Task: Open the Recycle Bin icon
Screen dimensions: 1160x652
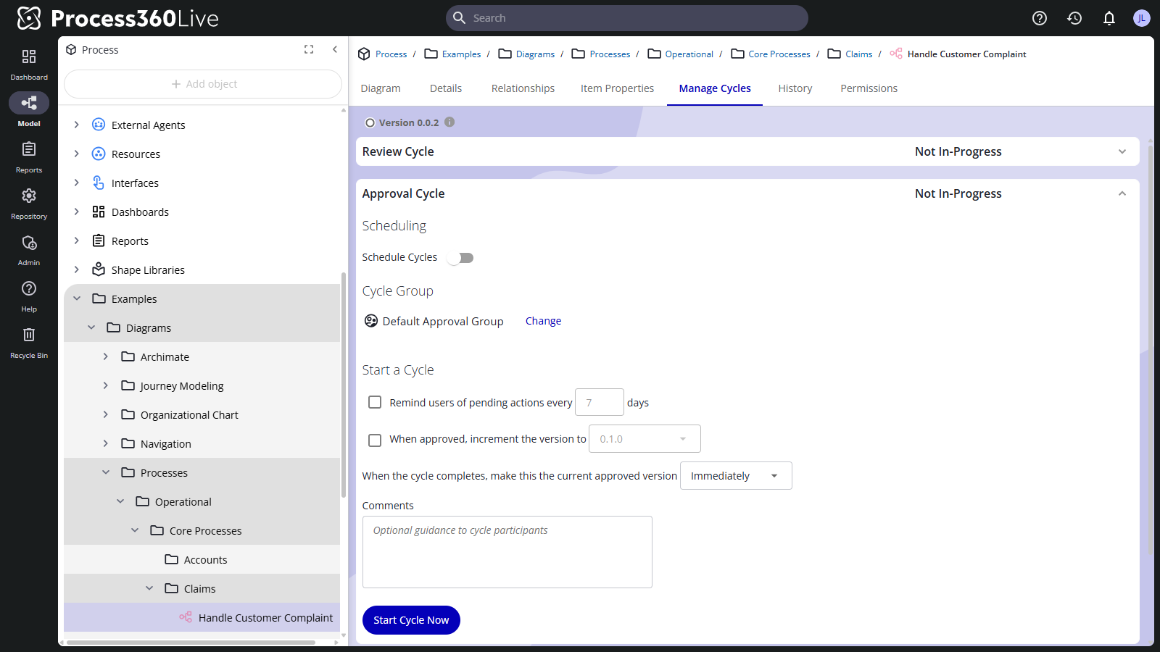Action: coord(29,335)
